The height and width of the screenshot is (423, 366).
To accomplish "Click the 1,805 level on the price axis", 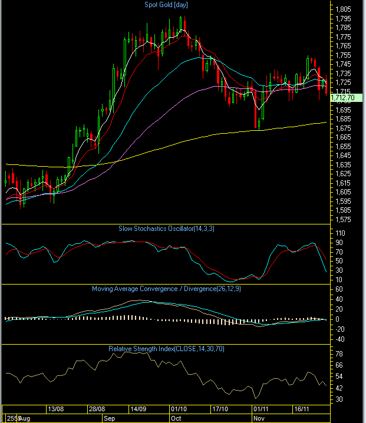I will click(x=343, y=9).
